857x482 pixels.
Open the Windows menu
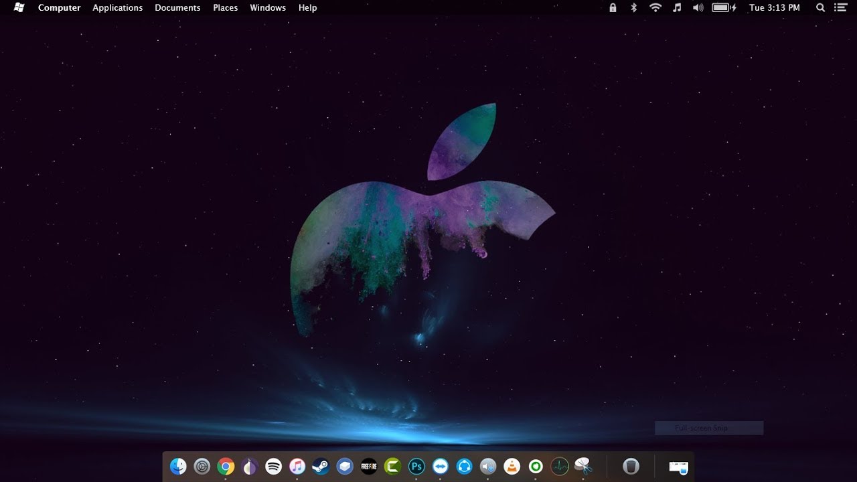click(x=268, y=8)
